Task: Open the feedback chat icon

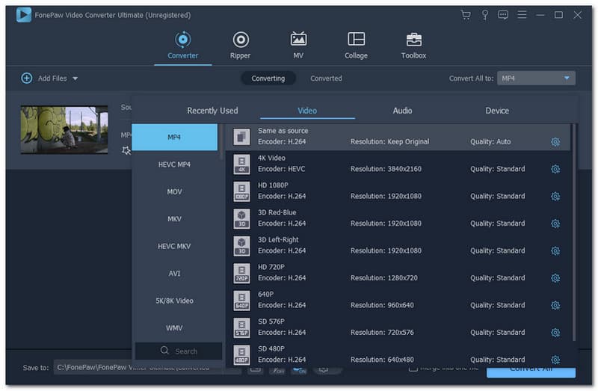Action: click(503, 15)
